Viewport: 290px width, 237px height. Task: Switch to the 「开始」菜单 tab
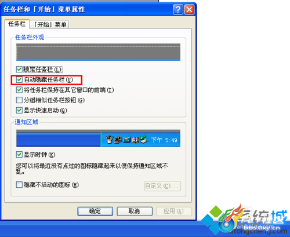click(x=50, y=24)
